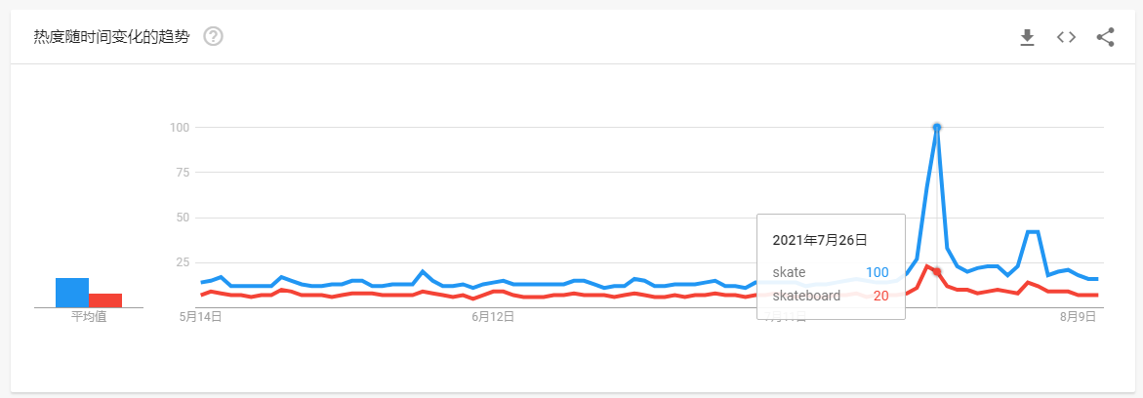
Task: Click the red skateboard point at 20
Action: click(x=937, y=272)
